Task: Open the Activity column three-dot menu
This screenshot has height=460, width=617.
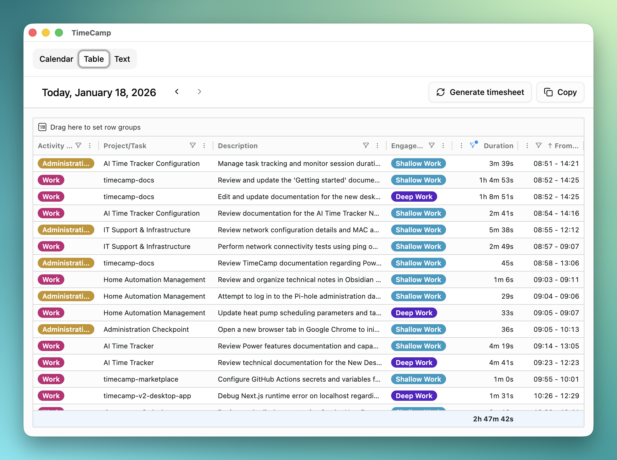Action: click(x=90, y=146)
